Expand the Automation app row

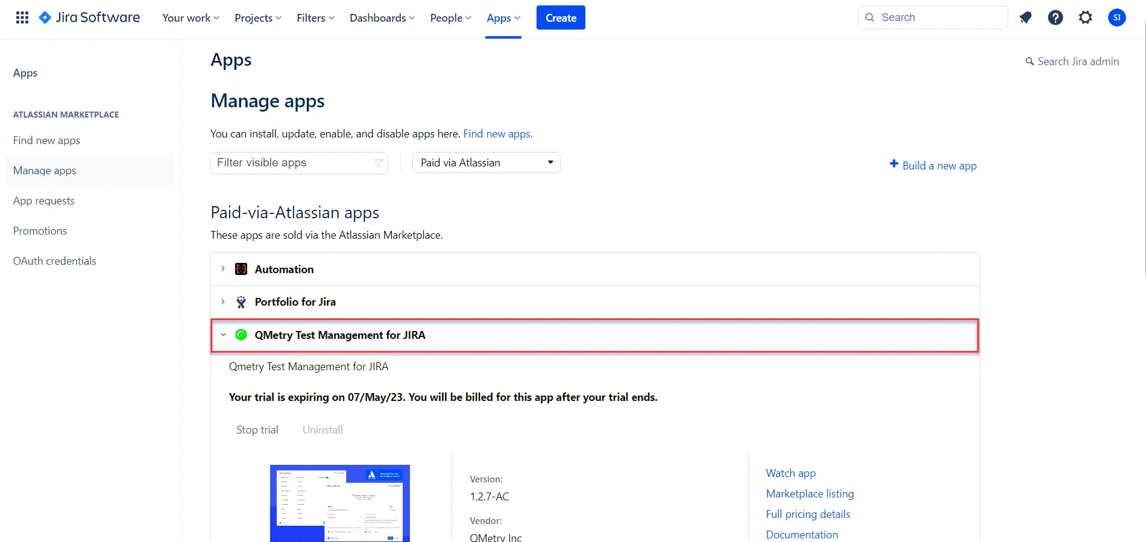(223, 269)
